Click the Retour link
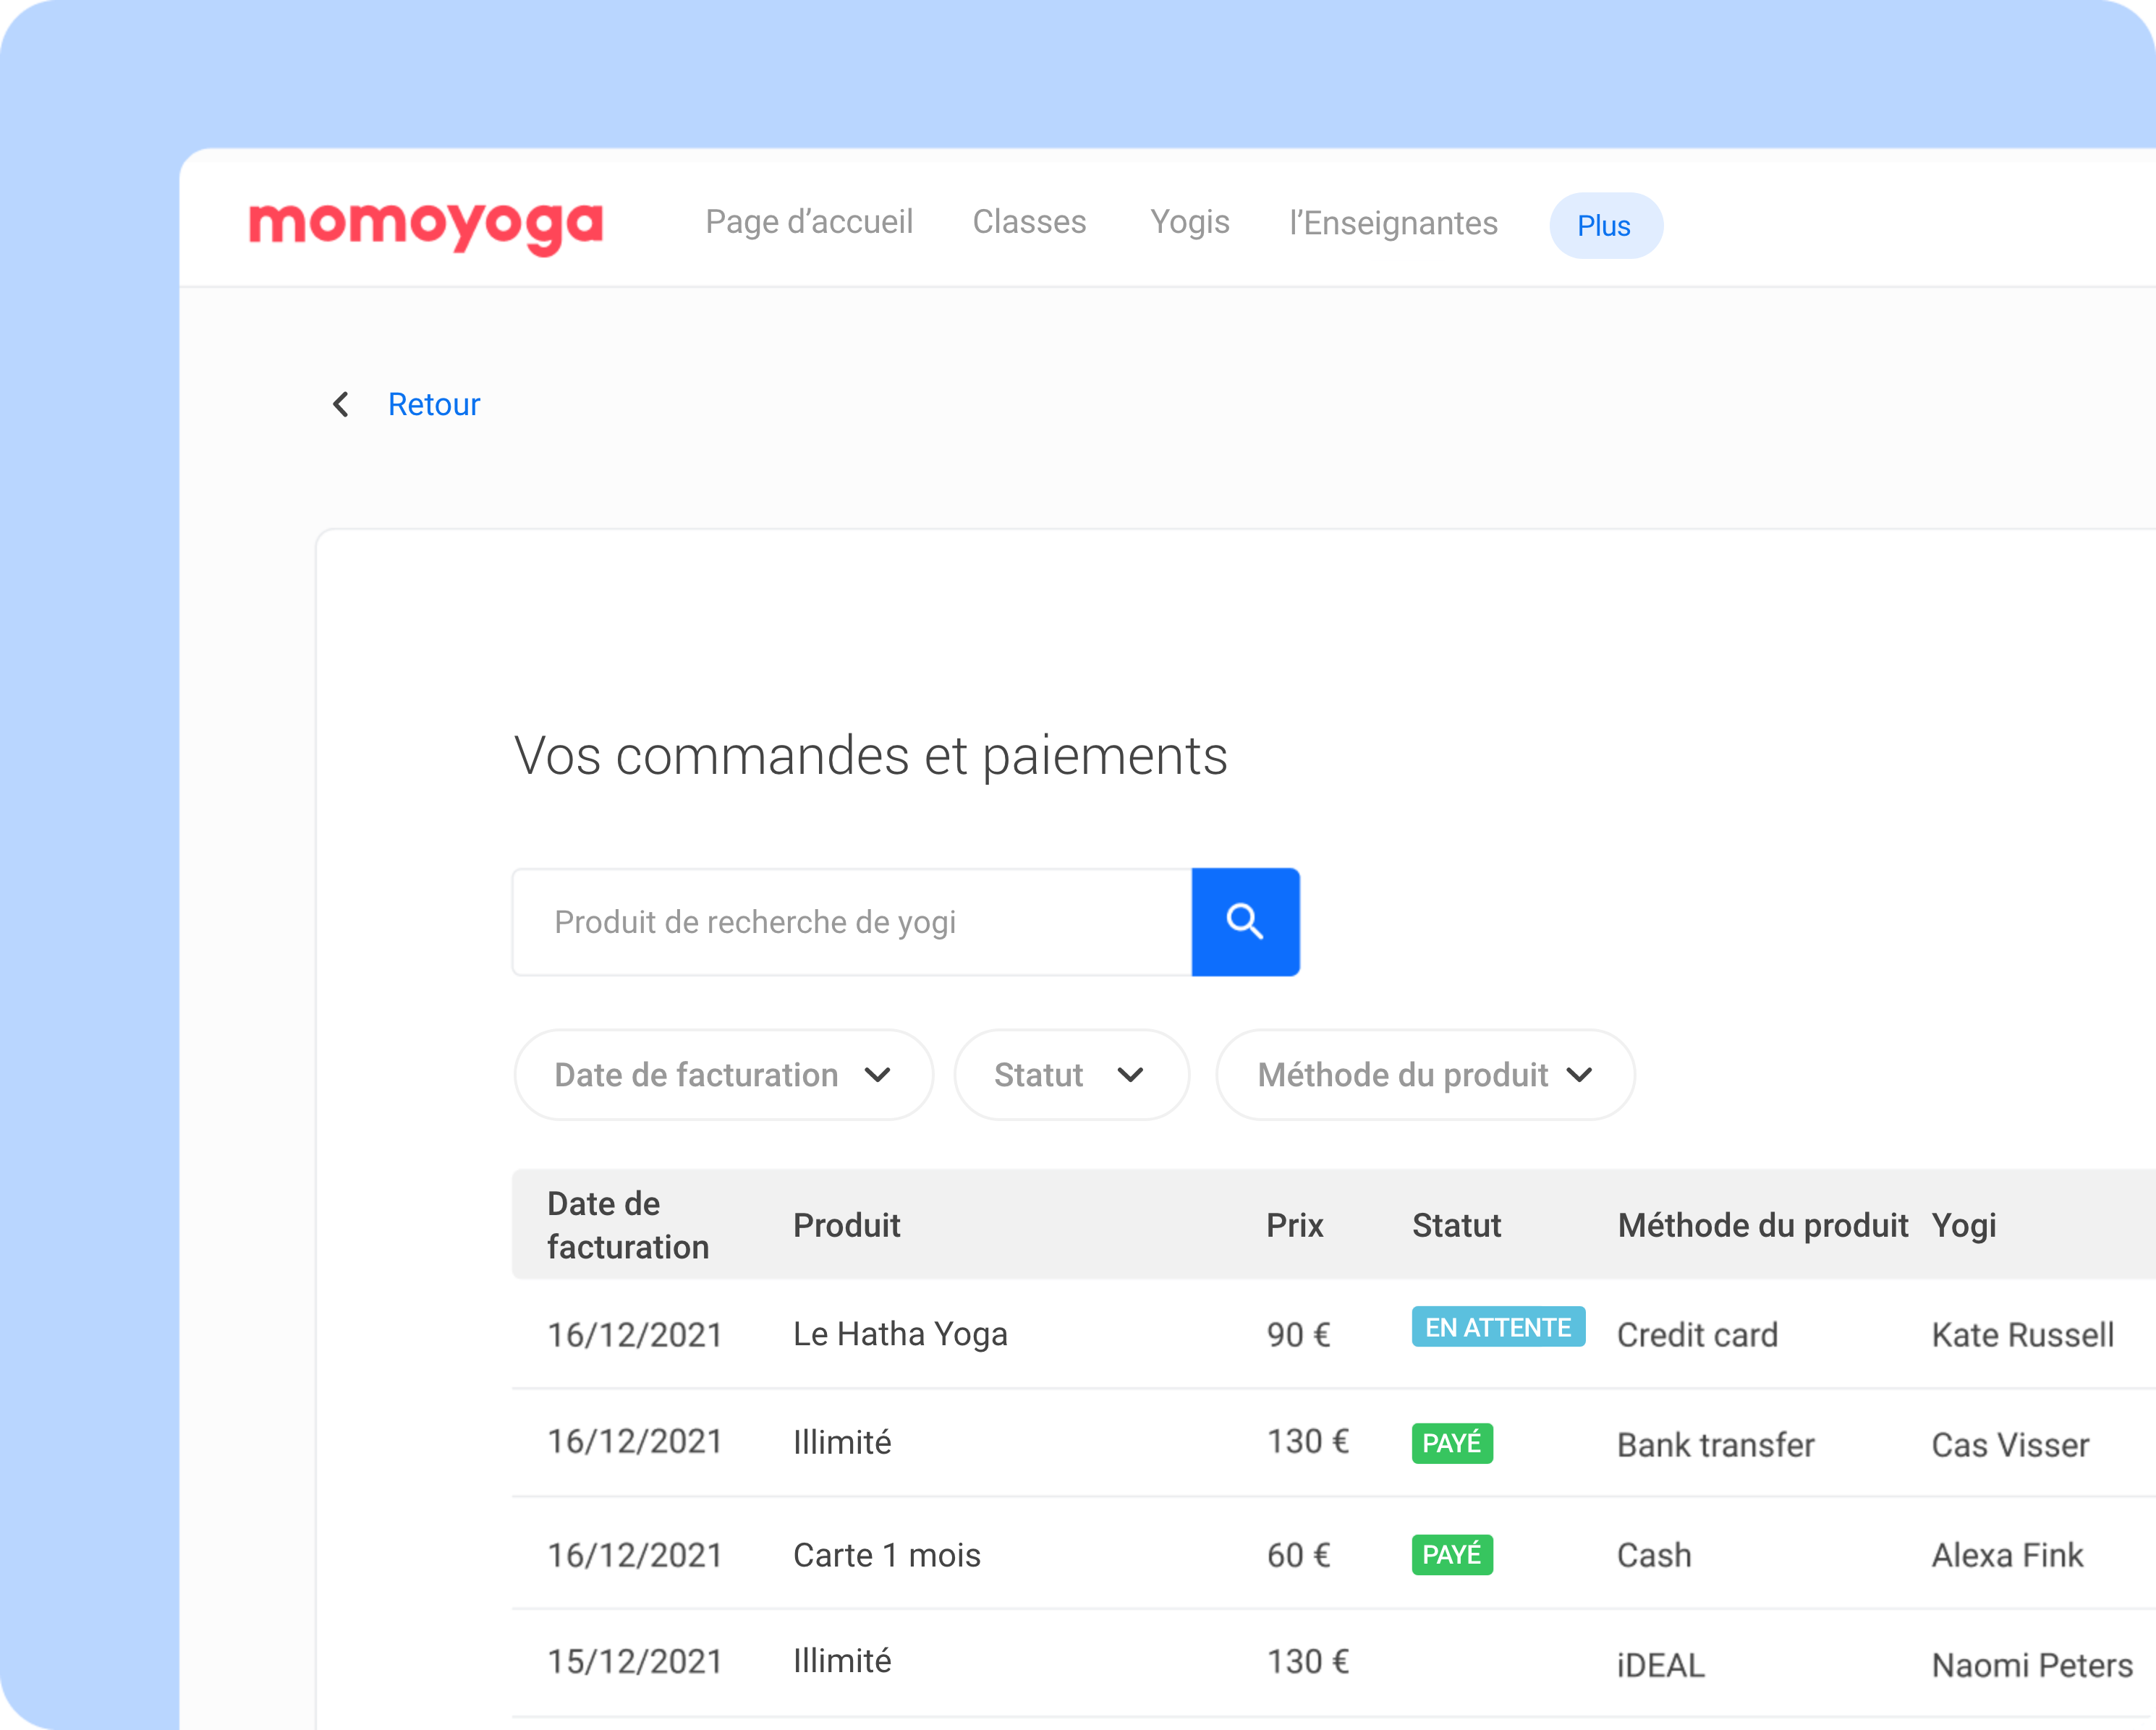The width and height of the screenshot is (2156, 1730). (434, 405)
